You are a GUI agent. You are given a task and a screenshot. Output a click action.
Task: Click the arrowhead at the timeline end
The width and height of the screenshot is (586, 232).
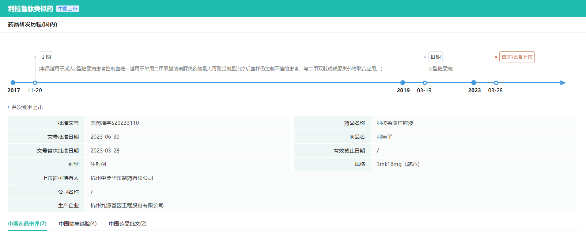coord(563,83)
